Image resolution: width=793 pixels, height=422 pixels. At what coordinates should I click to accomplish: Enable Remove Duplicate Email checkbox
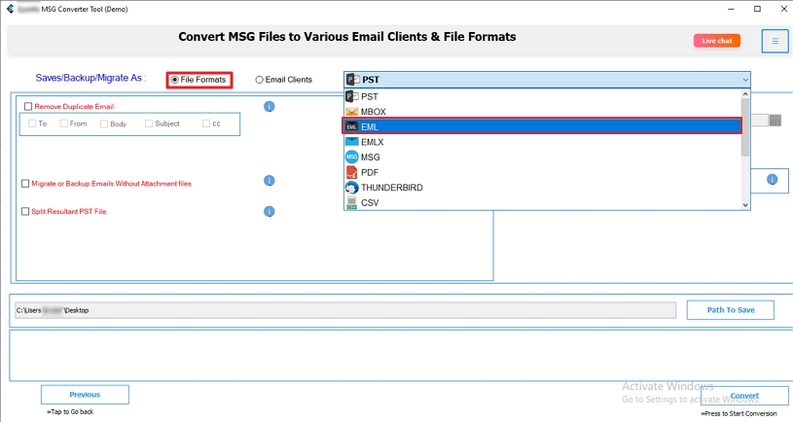[x=28, y=106]
